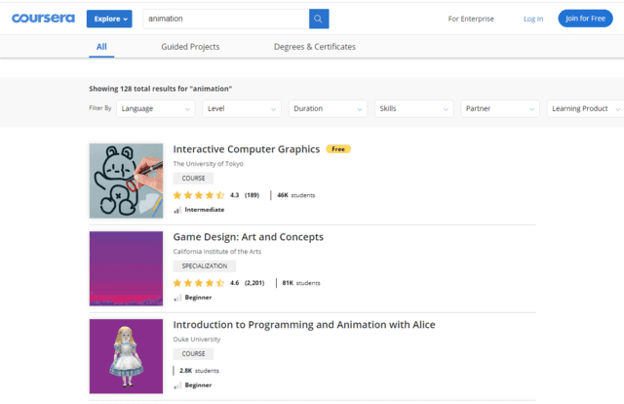Click the 81K students text
The image size is (624, 404).
[x=301, y=283]
